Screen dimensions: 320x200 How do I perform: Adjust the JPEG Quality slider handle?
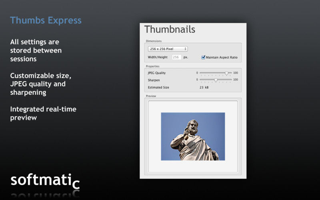pos(226,73)
